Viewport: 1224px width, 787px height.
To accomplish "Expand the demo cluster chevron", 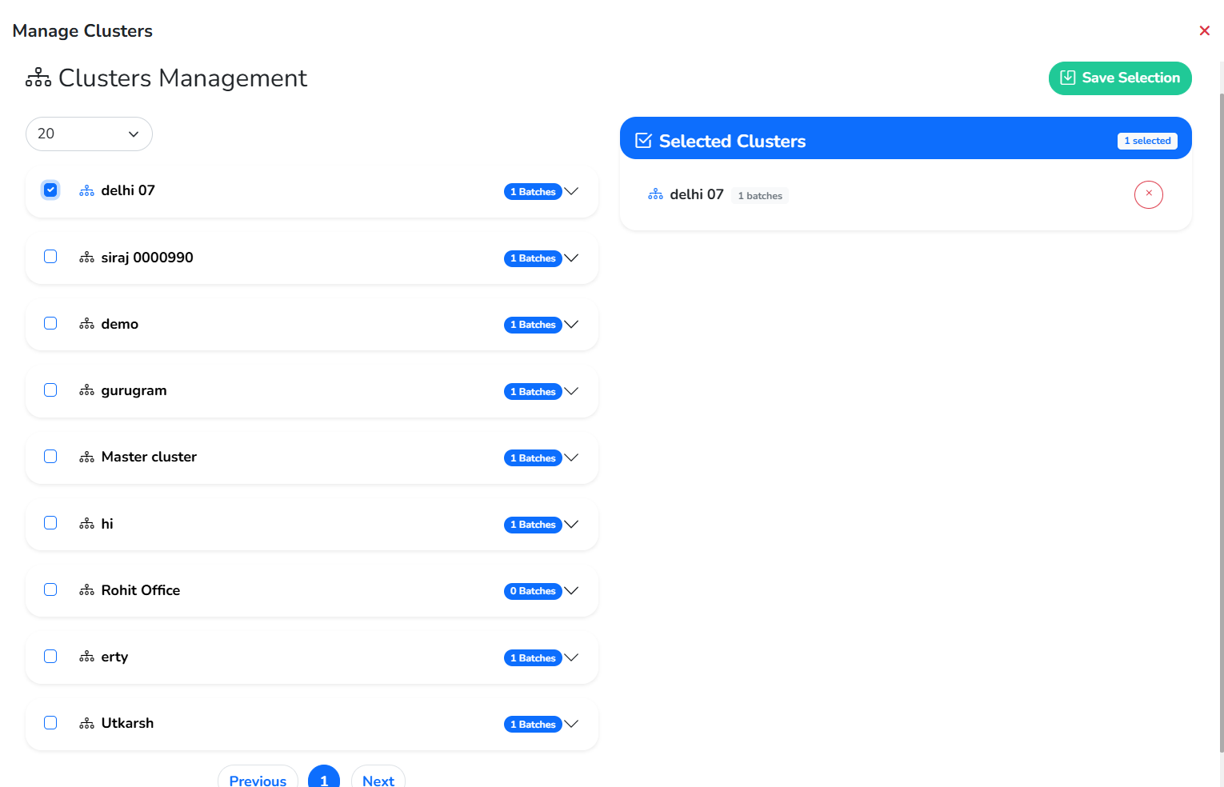I will click(571, 324).
